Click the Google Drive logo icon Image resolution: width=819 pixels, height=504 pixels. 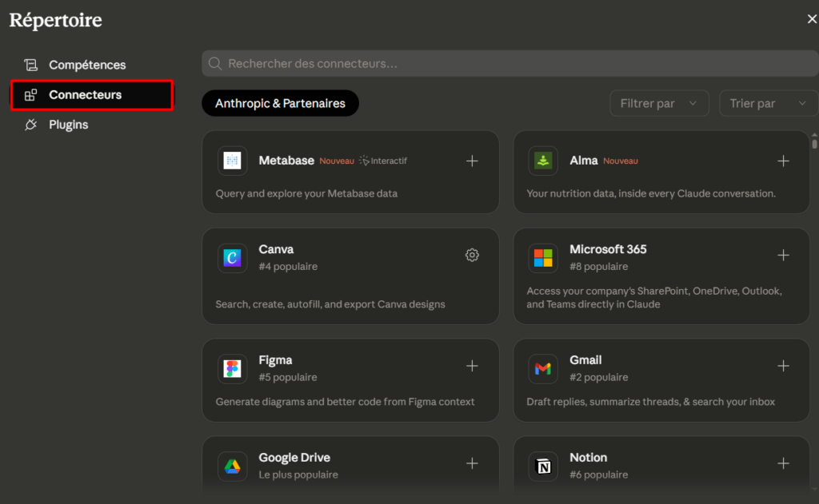pos(233,466)
